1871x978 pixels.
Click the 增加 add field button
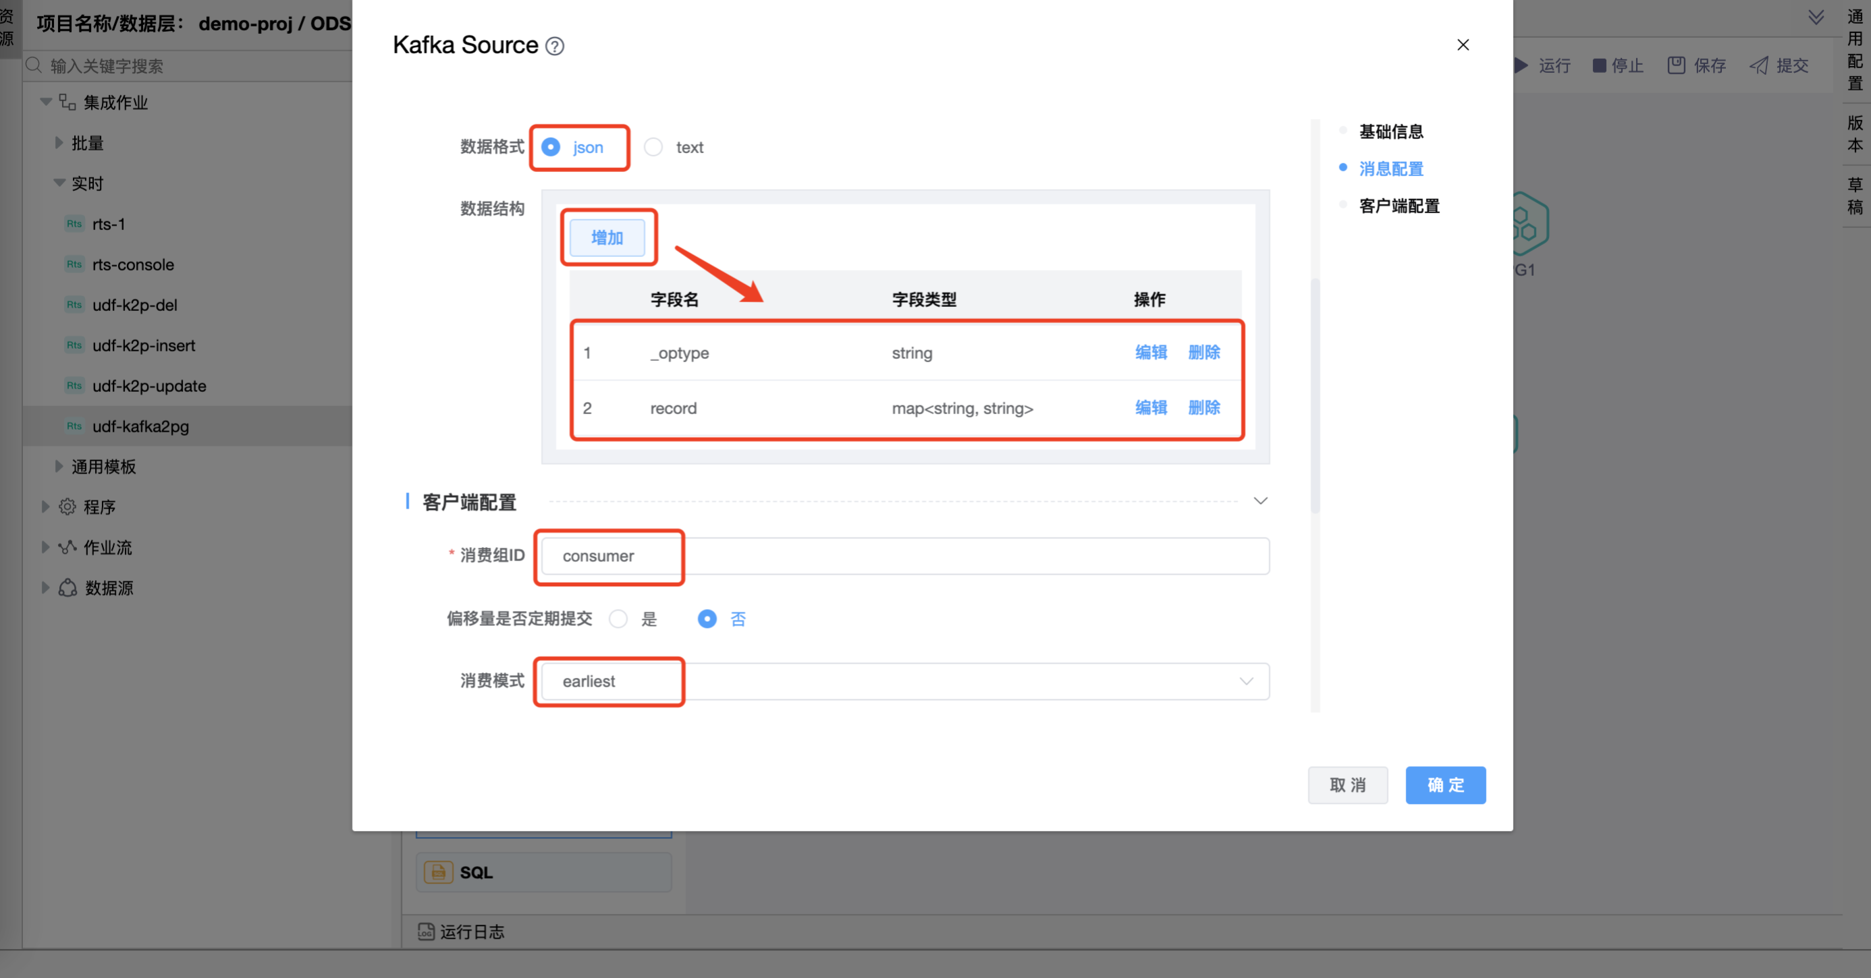coord(607,237)
